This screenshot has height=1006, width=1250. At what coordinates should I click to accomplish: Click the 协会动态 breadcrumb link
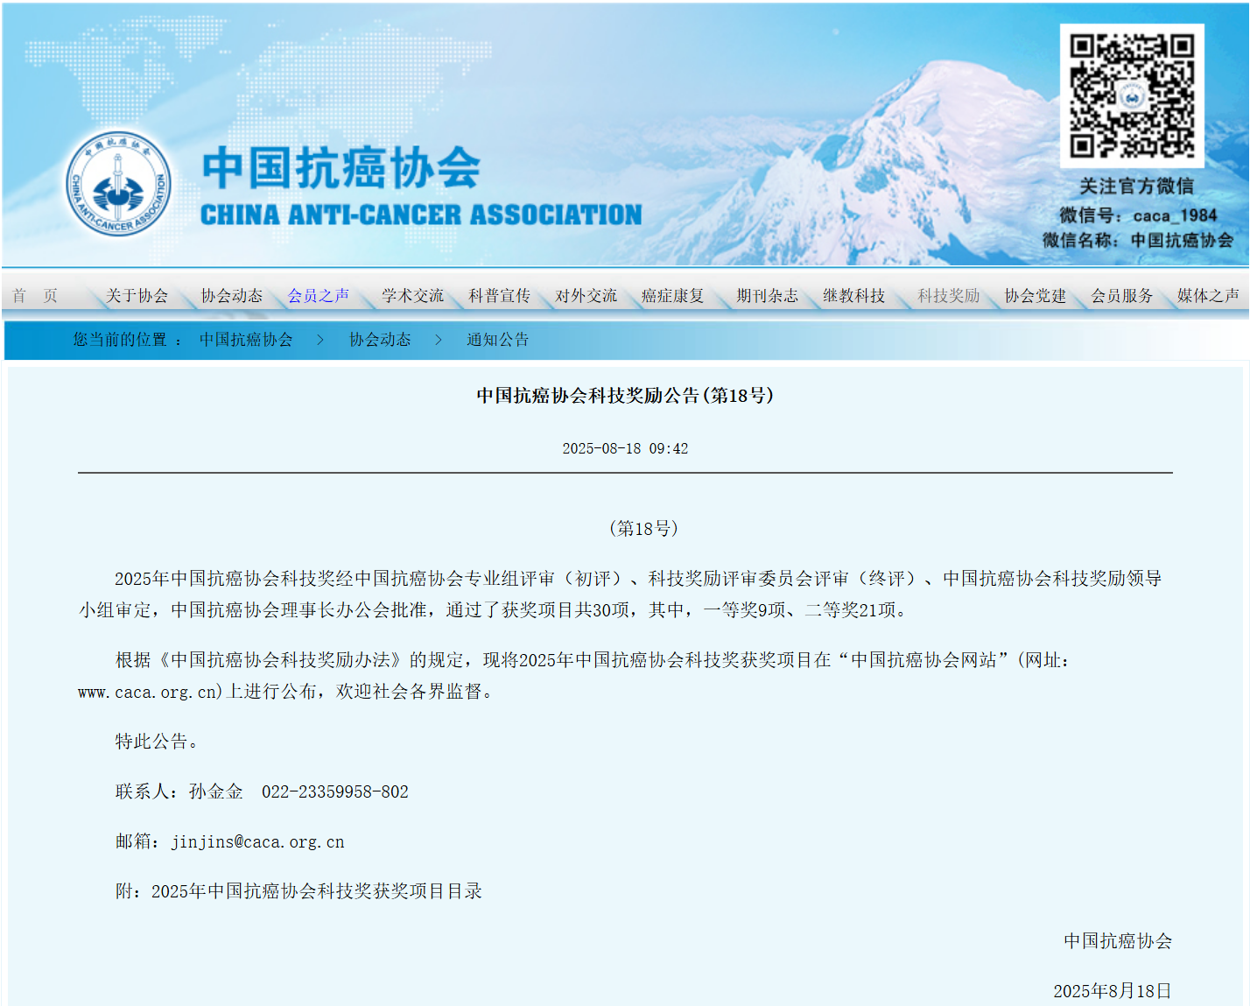(x=380, y=340)
